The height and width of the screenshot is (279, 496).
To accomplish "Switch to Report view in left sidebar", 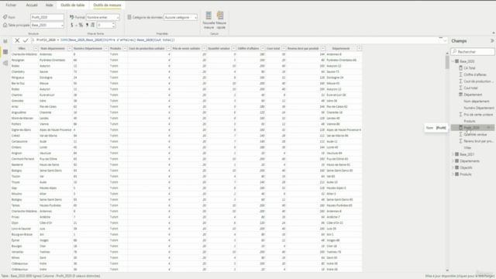I will [x=5, y=41].
